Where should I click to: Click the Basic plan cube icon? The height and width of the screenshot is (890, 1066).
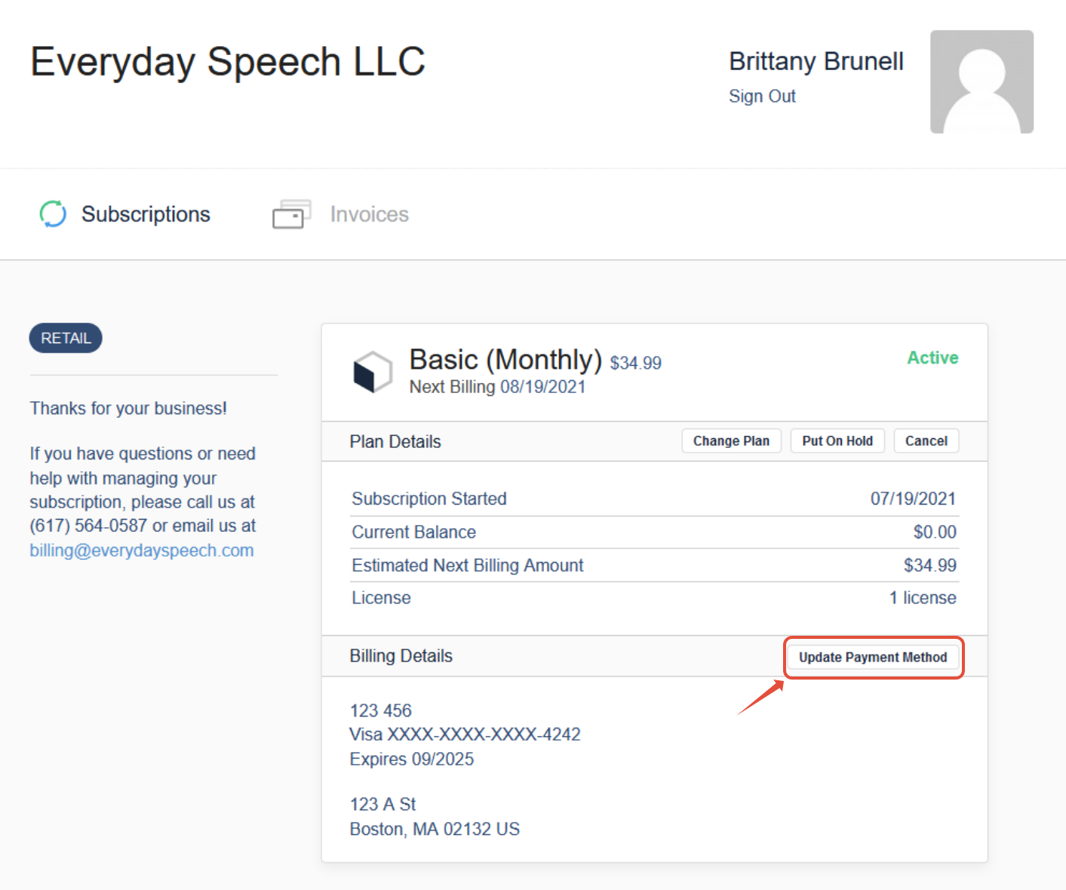coord(373,372)
